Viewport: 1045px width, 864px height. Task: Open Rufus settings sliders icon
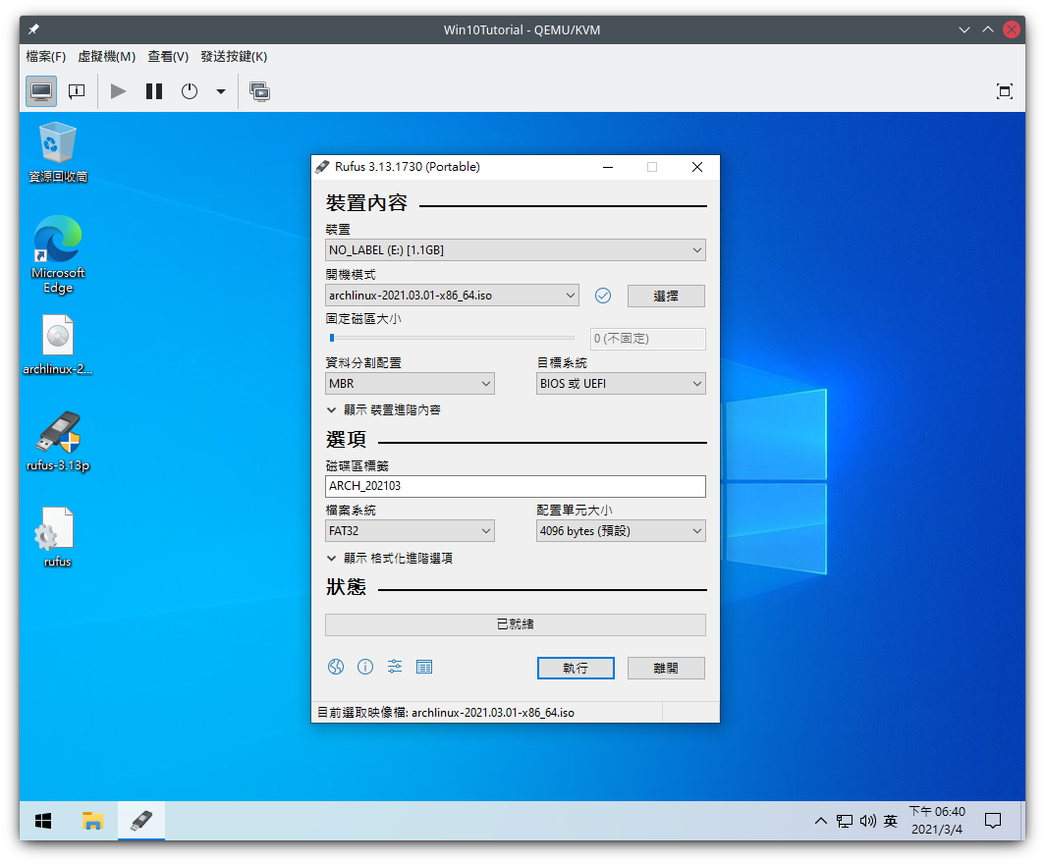pos(395,667)
